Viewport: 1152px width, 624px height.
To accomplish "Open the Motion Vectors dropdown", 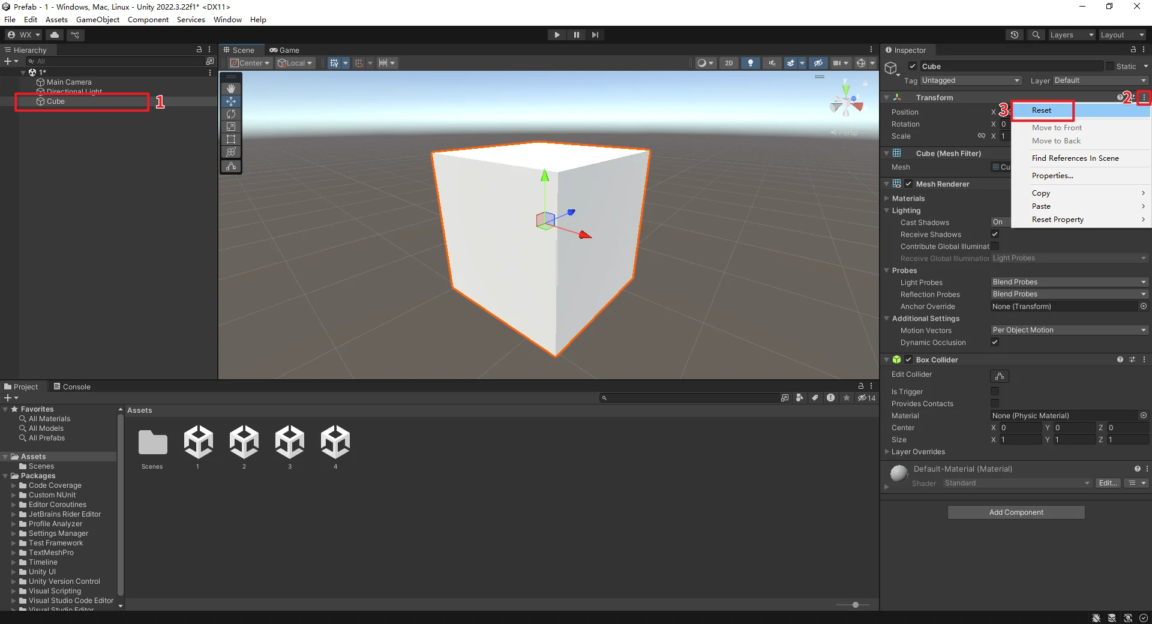I will click(x=1069, y=330).
